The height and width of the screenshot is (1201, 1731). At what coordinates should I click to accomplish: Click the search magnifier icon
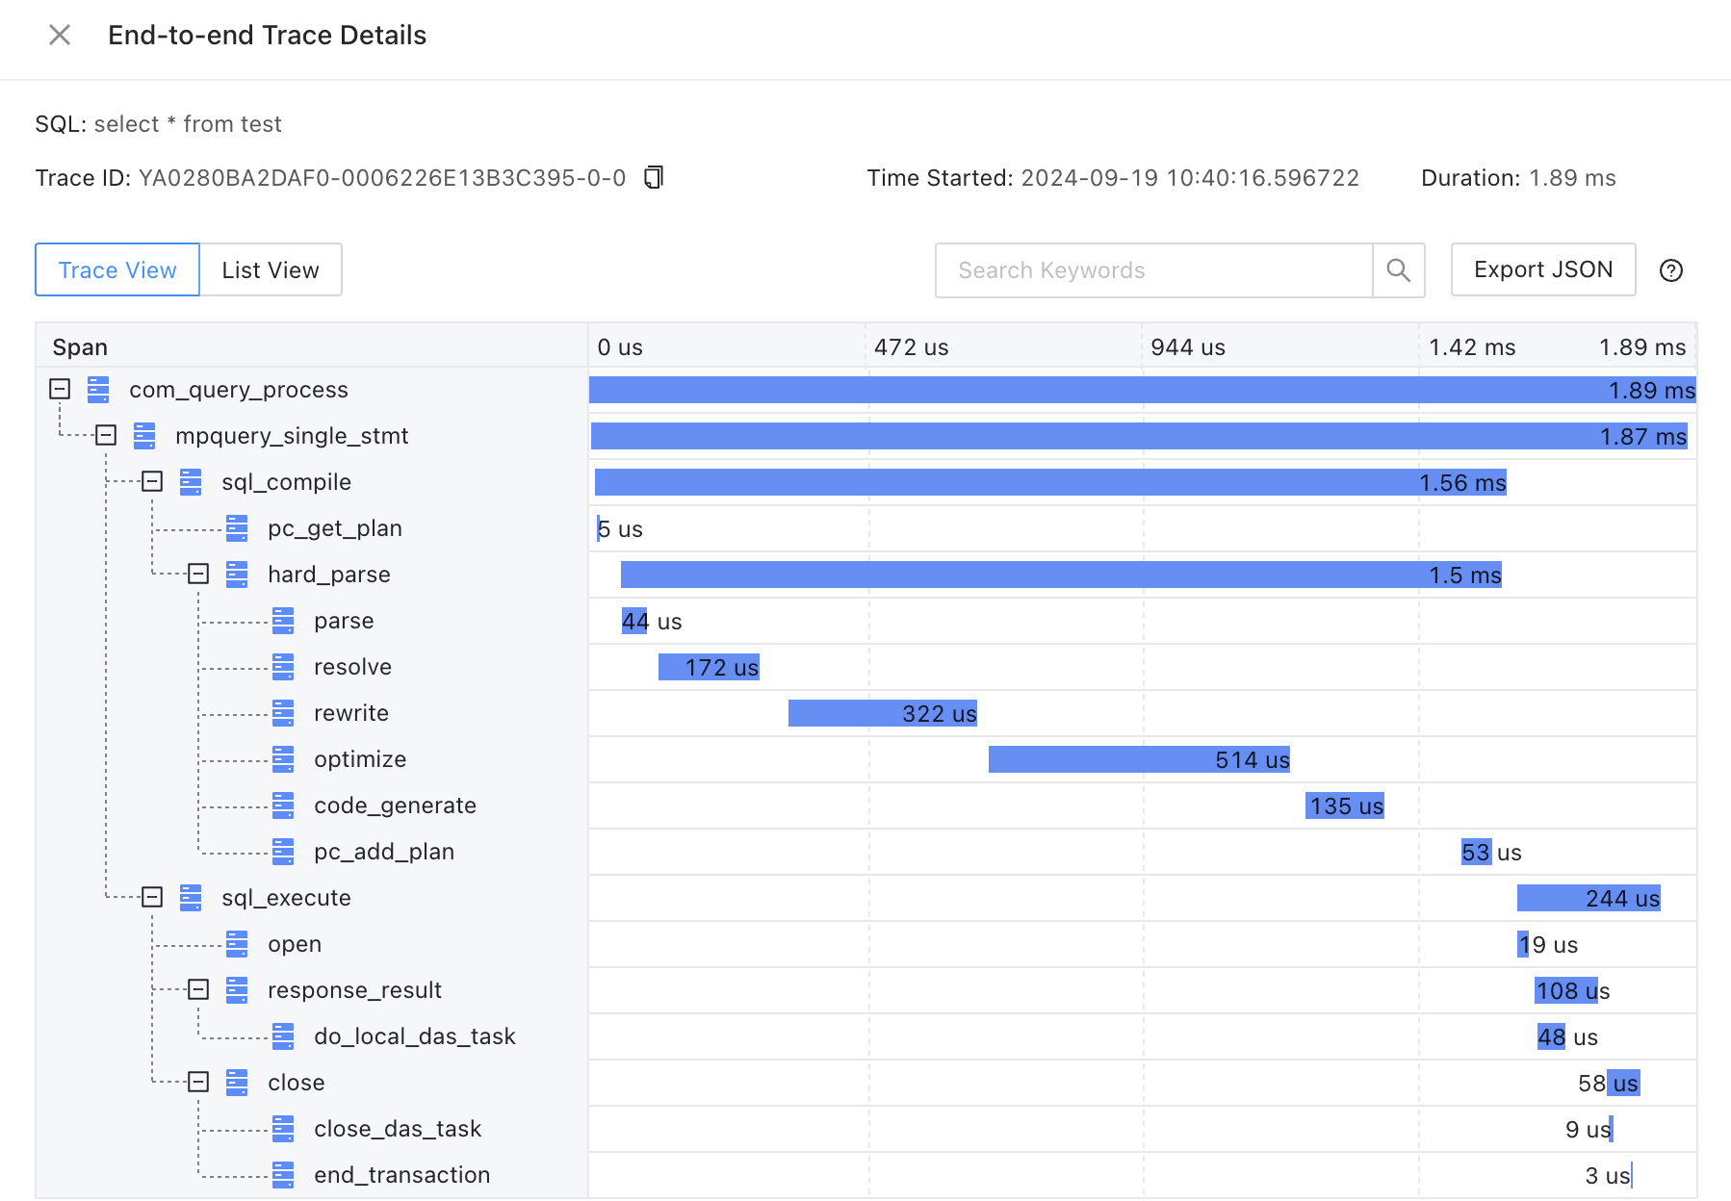point(1398,270)
